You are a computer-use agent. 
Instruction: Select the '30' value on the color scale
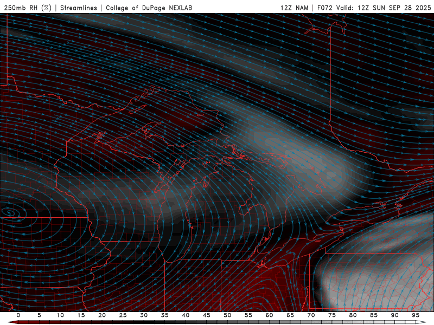click(144, 315)
